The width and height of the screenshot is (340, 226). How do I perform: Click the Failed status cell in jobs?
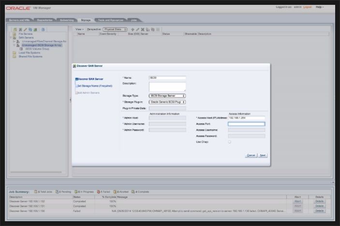(x=77, y=211)
